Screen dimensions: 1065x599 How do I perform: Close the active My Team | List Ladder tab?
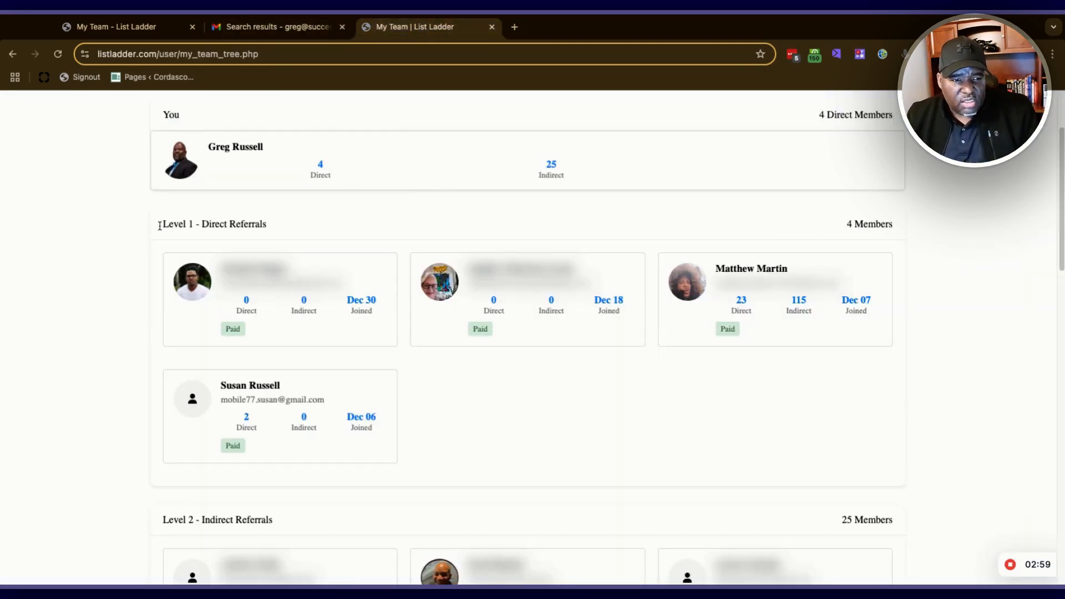(491, 27)
